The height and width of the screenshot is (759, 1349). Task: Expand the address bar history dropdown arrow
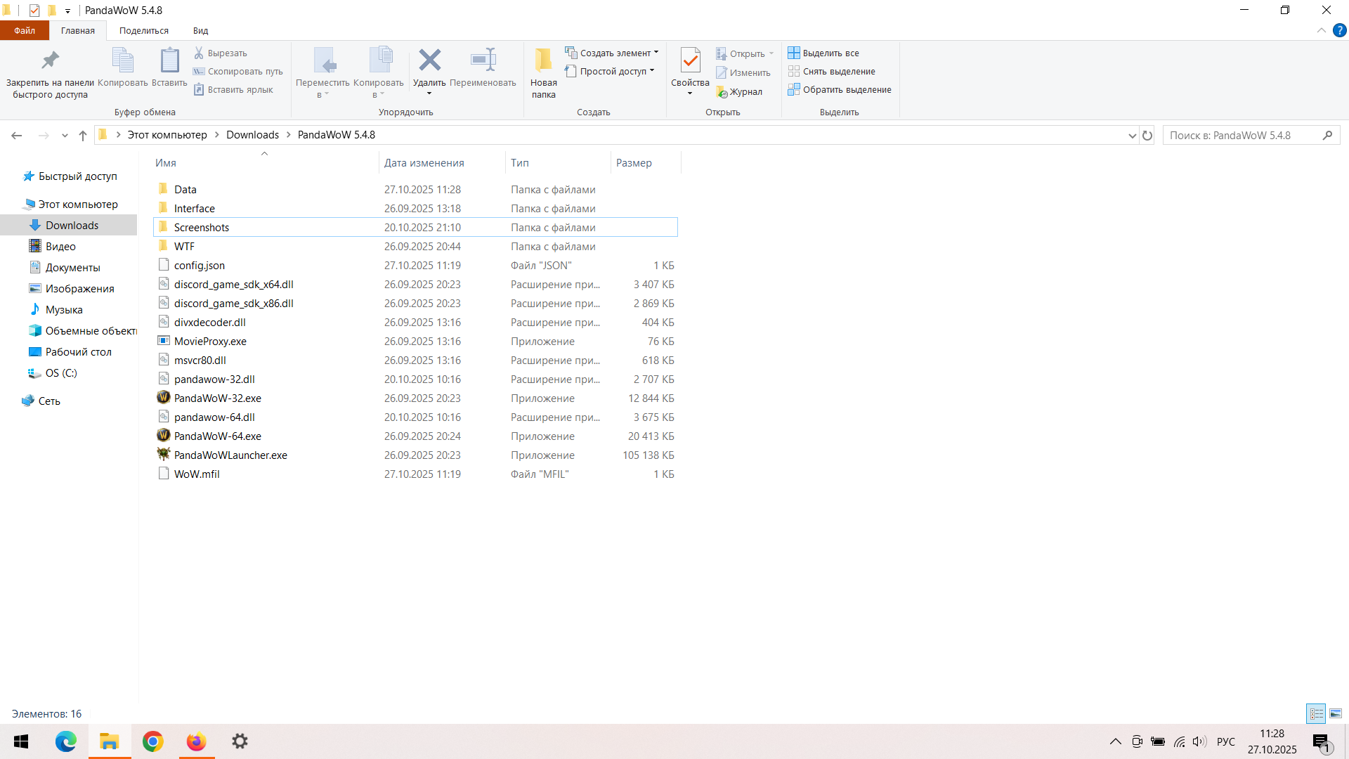point(1132,136)
